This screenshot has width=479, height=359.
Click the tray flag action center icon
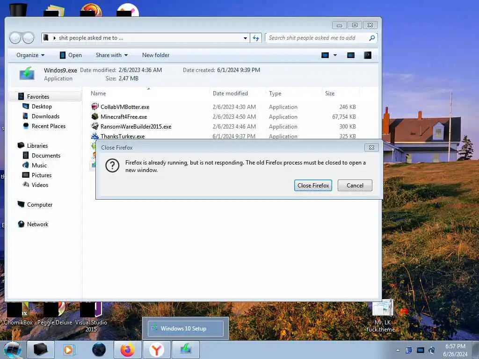pos(409,350)
